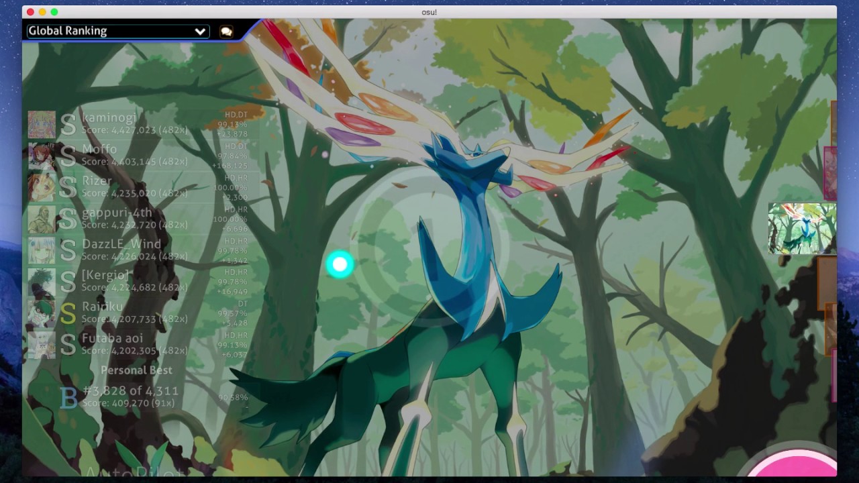Click the score 4,202,305 (482x)
This screenshot has width=859, height=483.
tap(135, 351)
